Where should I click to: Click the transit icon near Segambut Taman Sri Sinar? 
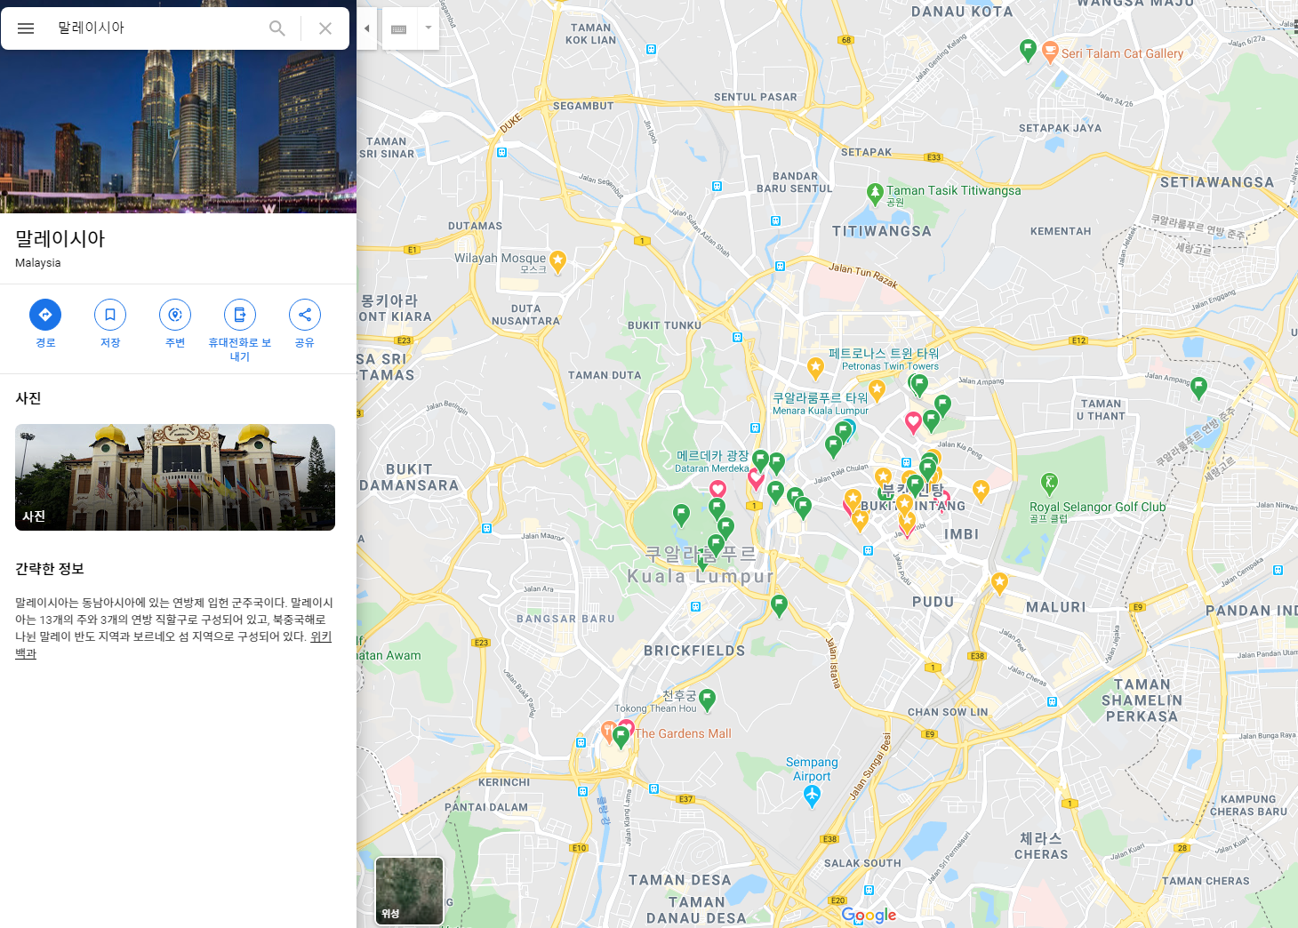(502, 153)
